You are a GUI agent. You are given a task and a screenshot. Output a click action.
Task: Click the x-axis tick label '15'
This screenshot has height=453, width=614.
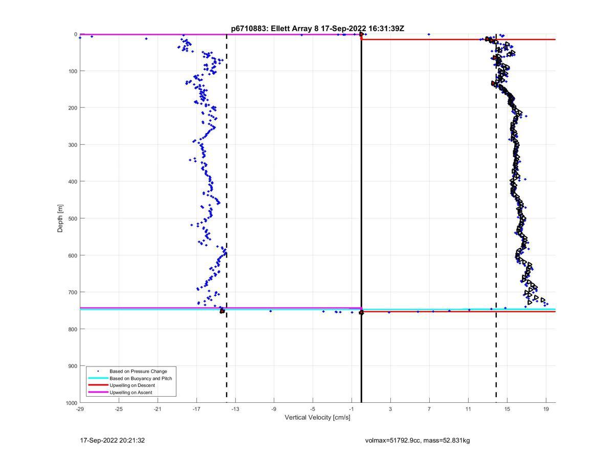[507, 409]
